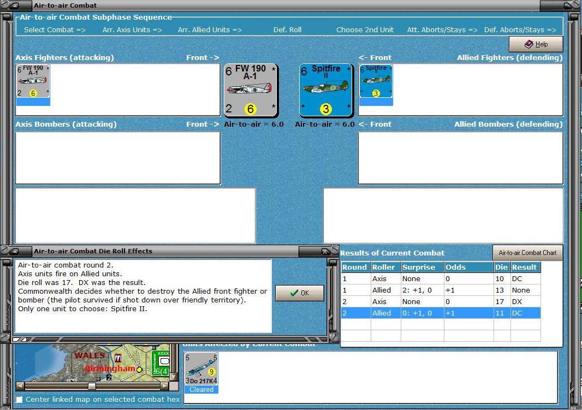Enable Center linked map on selected combat hex
Screen dimensions: 582x410
coord(19,399)
